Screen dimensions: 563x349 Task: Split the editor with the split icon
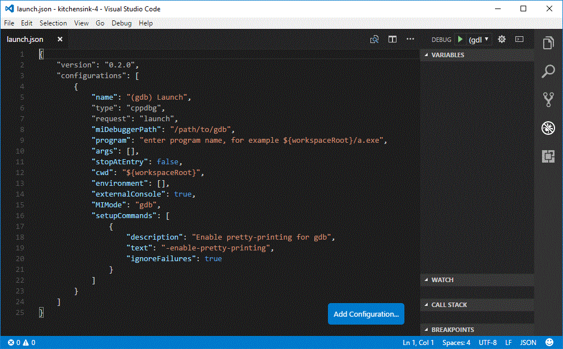click(393, 39)
